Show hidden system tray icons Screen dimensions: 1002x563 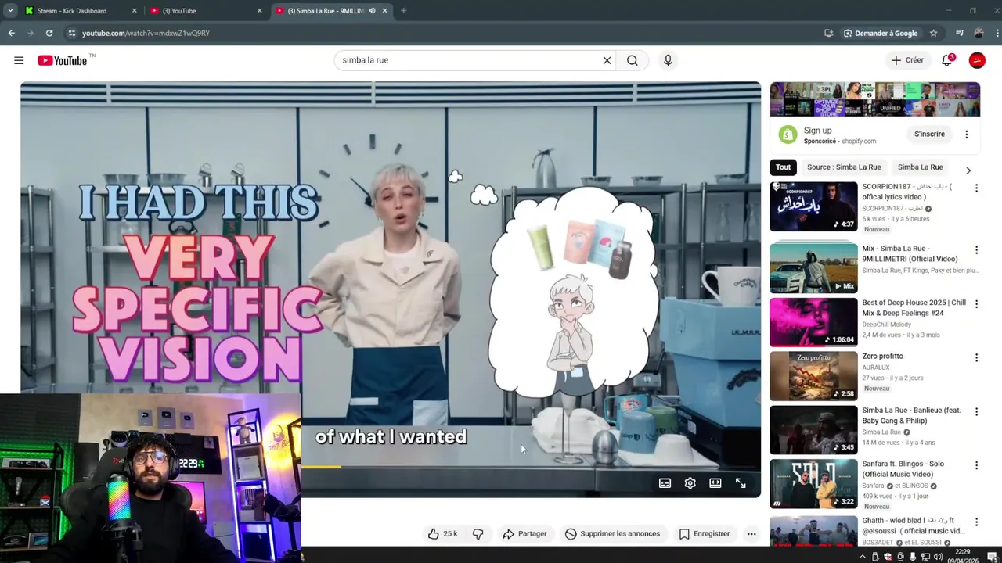(x=863, y=557)
